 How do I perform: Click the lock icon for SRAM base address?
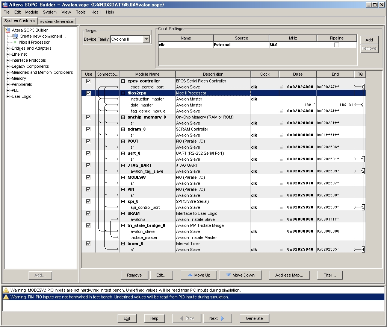tap(282, 219)
